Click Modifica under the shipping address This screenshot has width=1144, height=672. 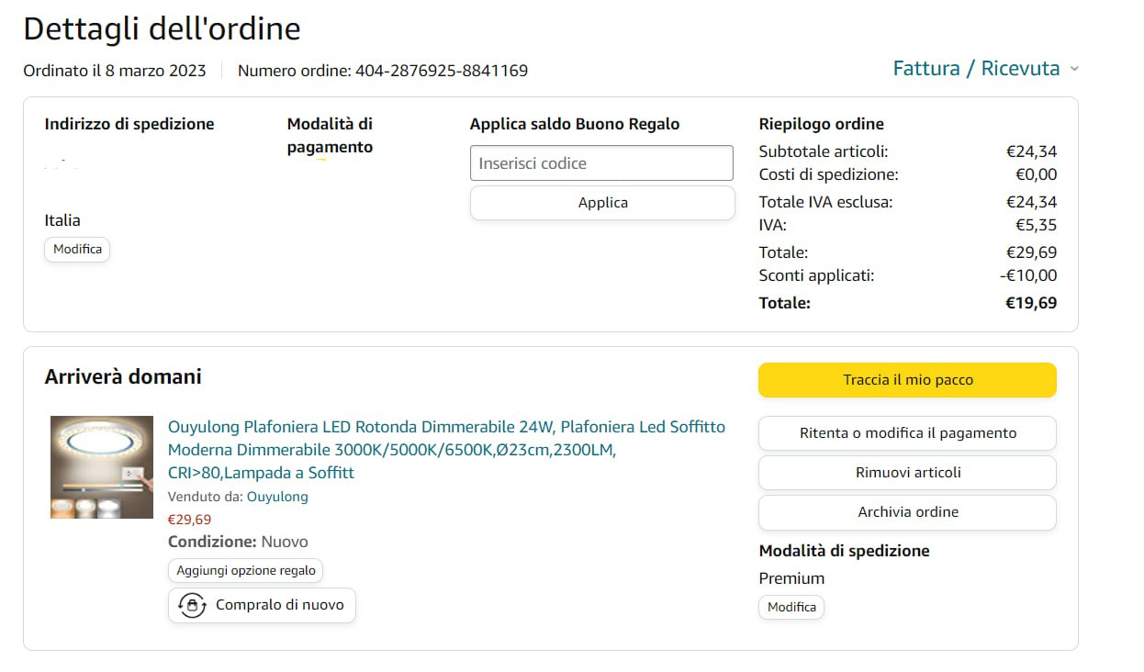[77, 249]
